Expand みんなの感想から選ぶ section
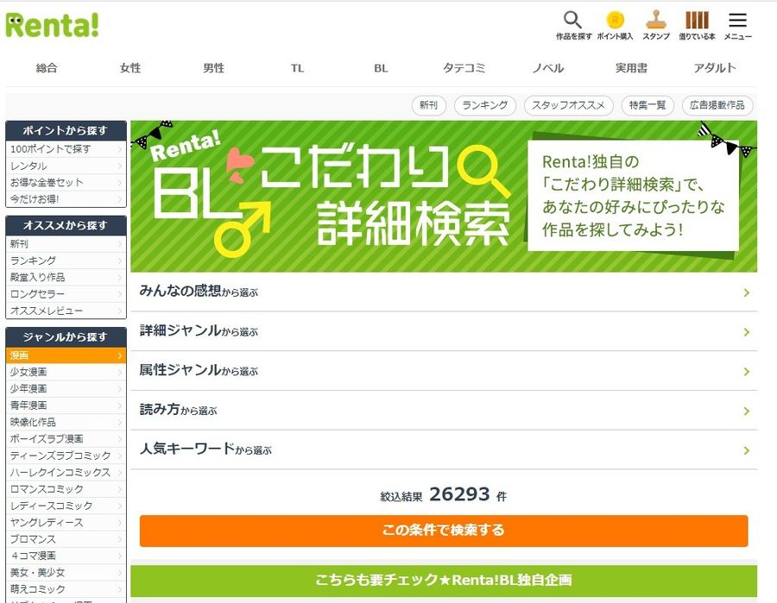 444,292
